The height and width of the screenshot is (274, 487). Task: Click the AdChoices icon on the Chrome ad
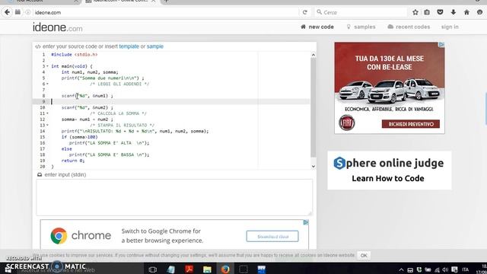pos(306,222)
